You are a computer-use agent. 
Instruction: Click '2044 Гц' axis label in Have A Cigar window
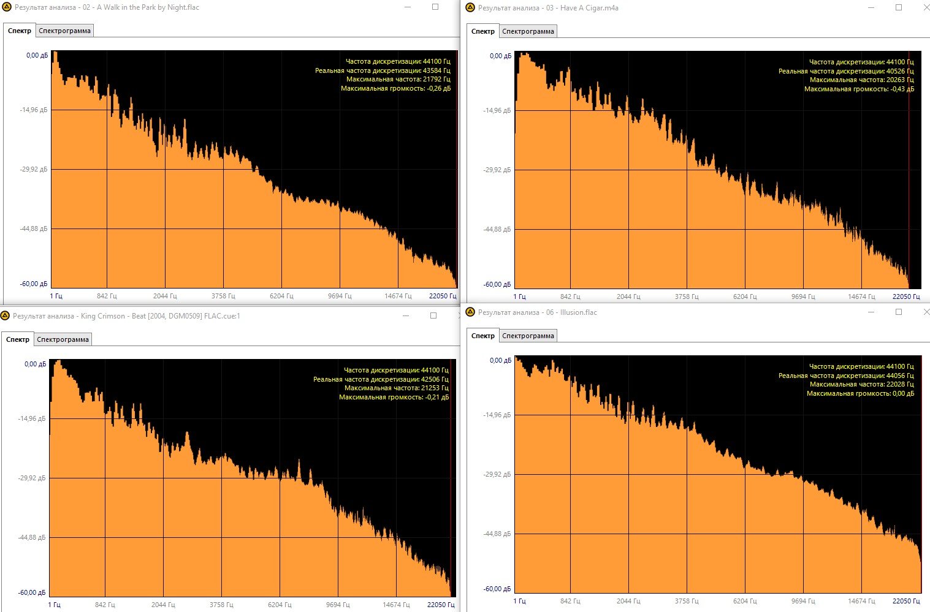pos(628,297)
